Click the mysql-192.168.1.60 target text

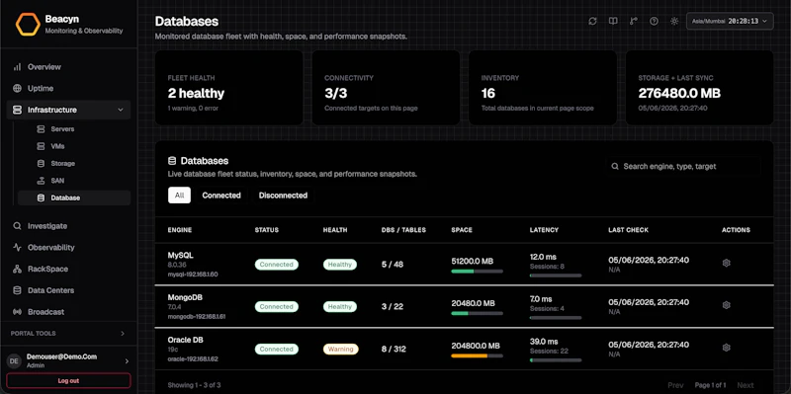click(x=193, y=275)
